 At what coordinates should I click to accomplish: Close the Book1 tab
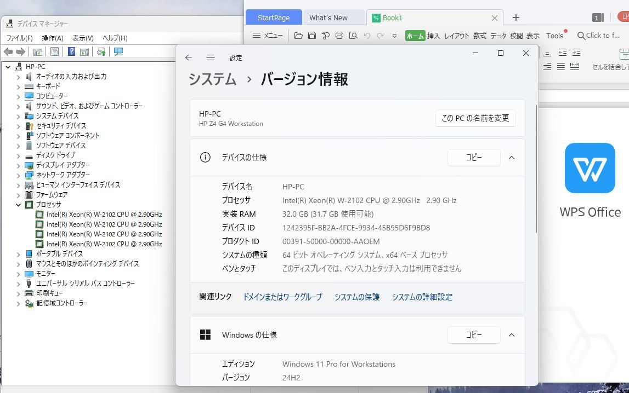pos(495,18)
